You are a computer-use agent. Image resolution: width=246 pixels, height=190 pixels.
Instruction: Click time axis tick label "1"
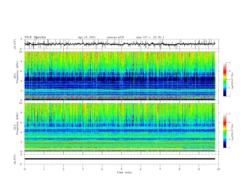[44, 169]
